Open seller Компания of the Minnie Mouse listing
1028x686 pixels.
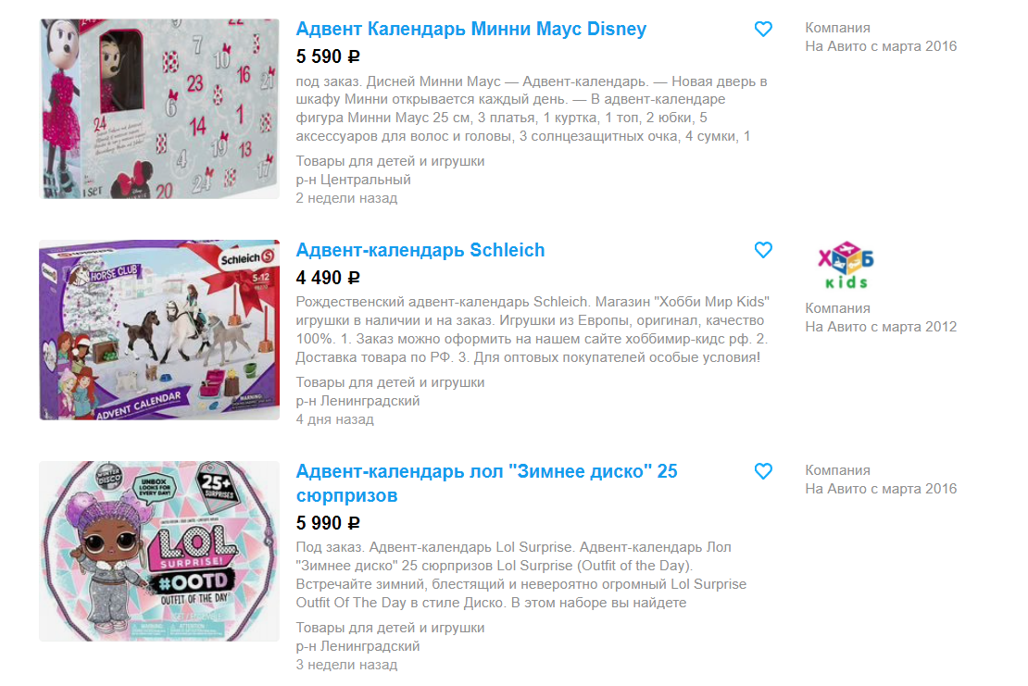click(x=838, y=28)
